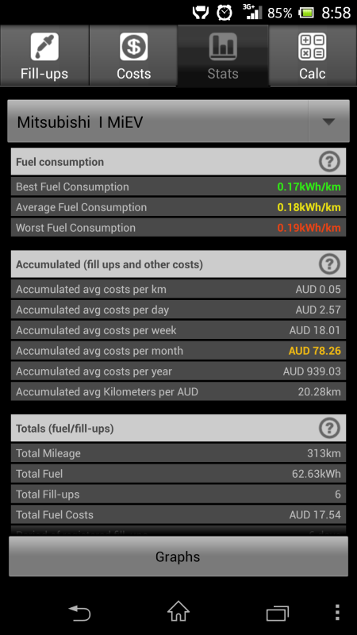
Task: Switch to the Costs tab
Action: click(133, 56)
